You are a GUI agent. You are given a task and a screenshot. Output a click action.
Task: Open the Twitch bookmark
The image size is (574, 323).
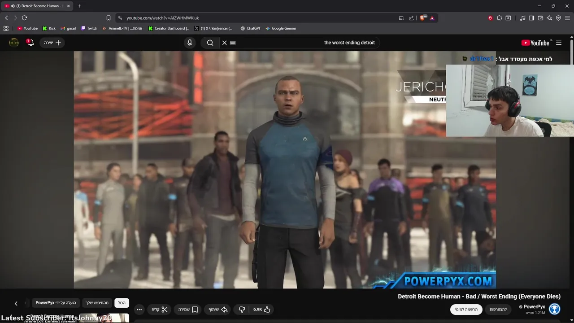pos(89,28)
